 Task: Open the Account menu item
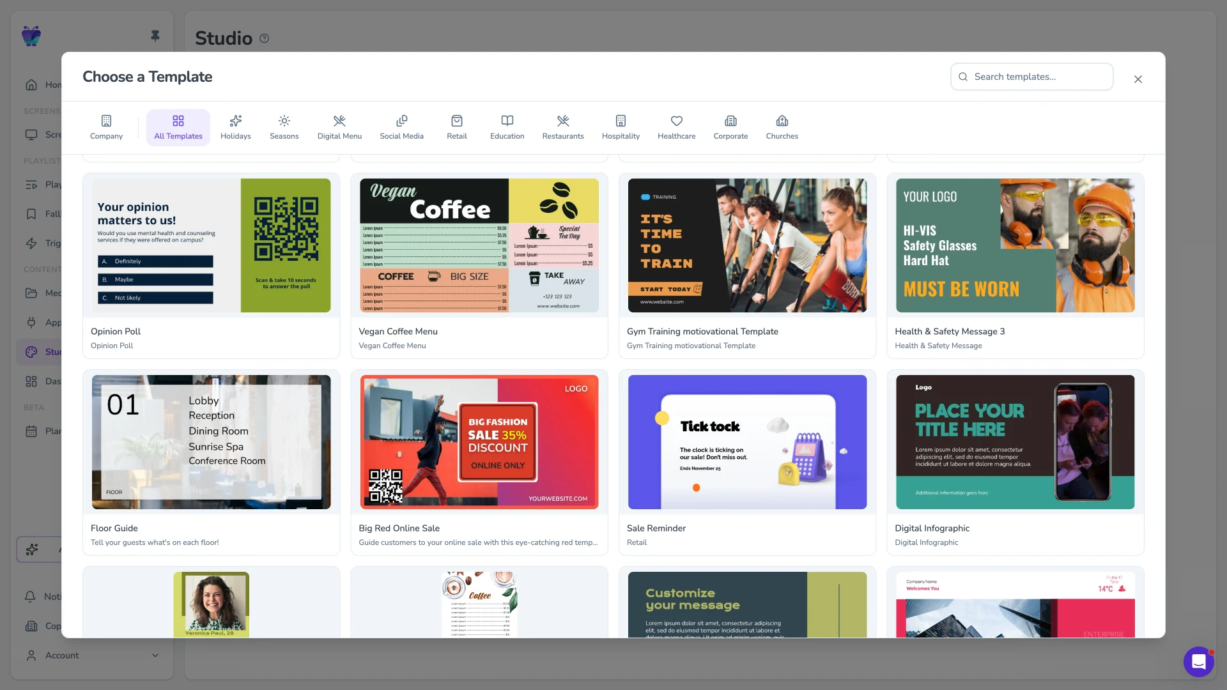click(92, 655)
